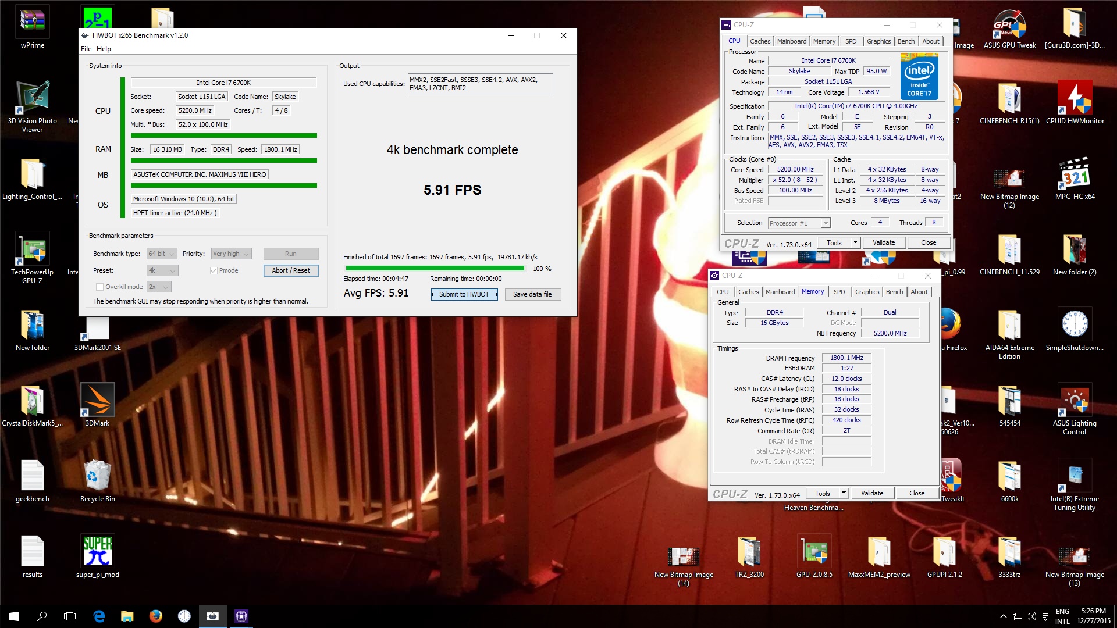
Task: Click Firefox icon in taskbar
Action: [x=155, y=616]
